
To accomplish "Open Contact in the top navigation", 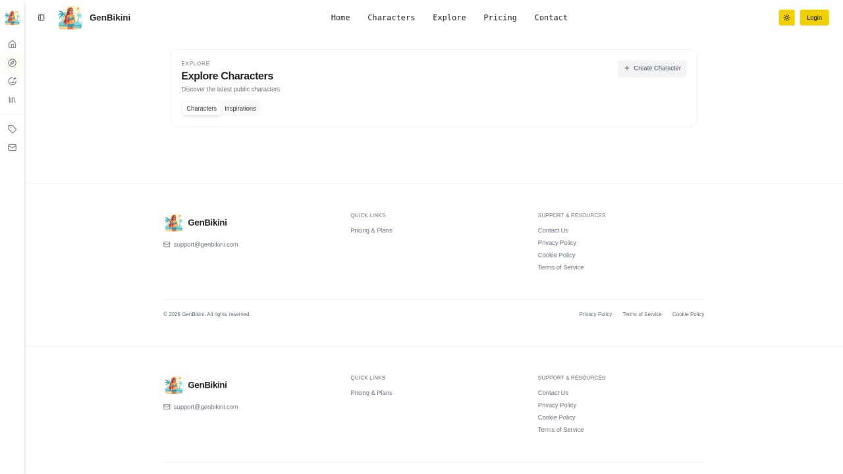I will (x=551, y=18).
